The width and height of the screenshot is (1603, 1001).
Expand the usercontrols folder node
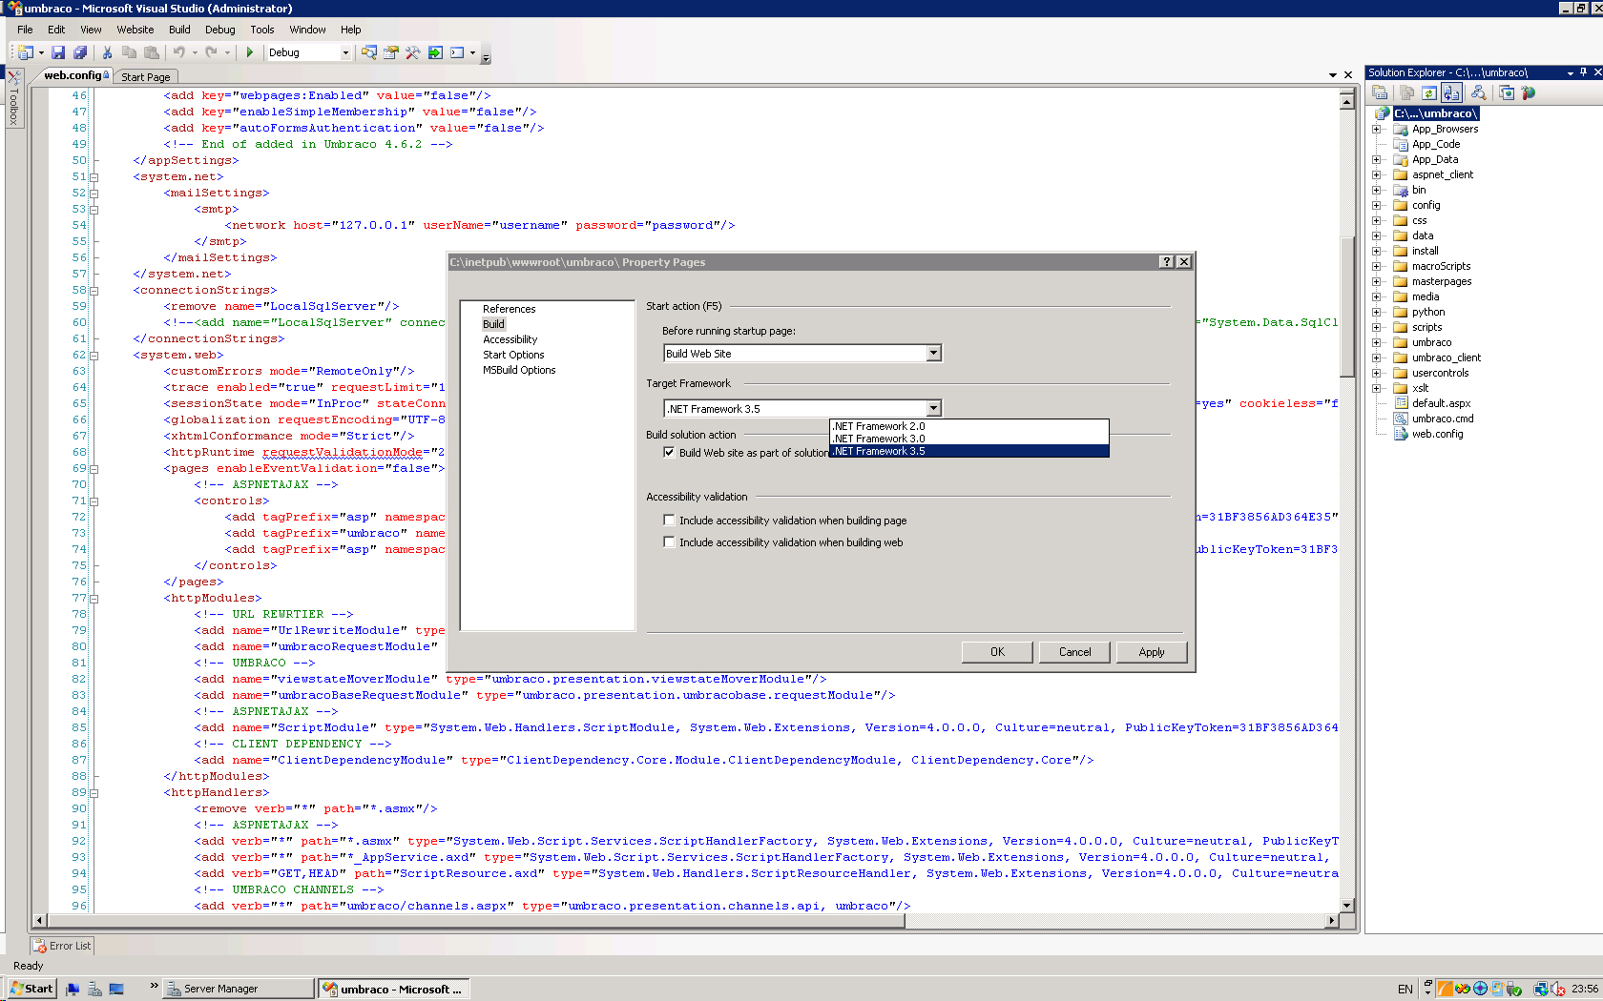click(1377, 374)
